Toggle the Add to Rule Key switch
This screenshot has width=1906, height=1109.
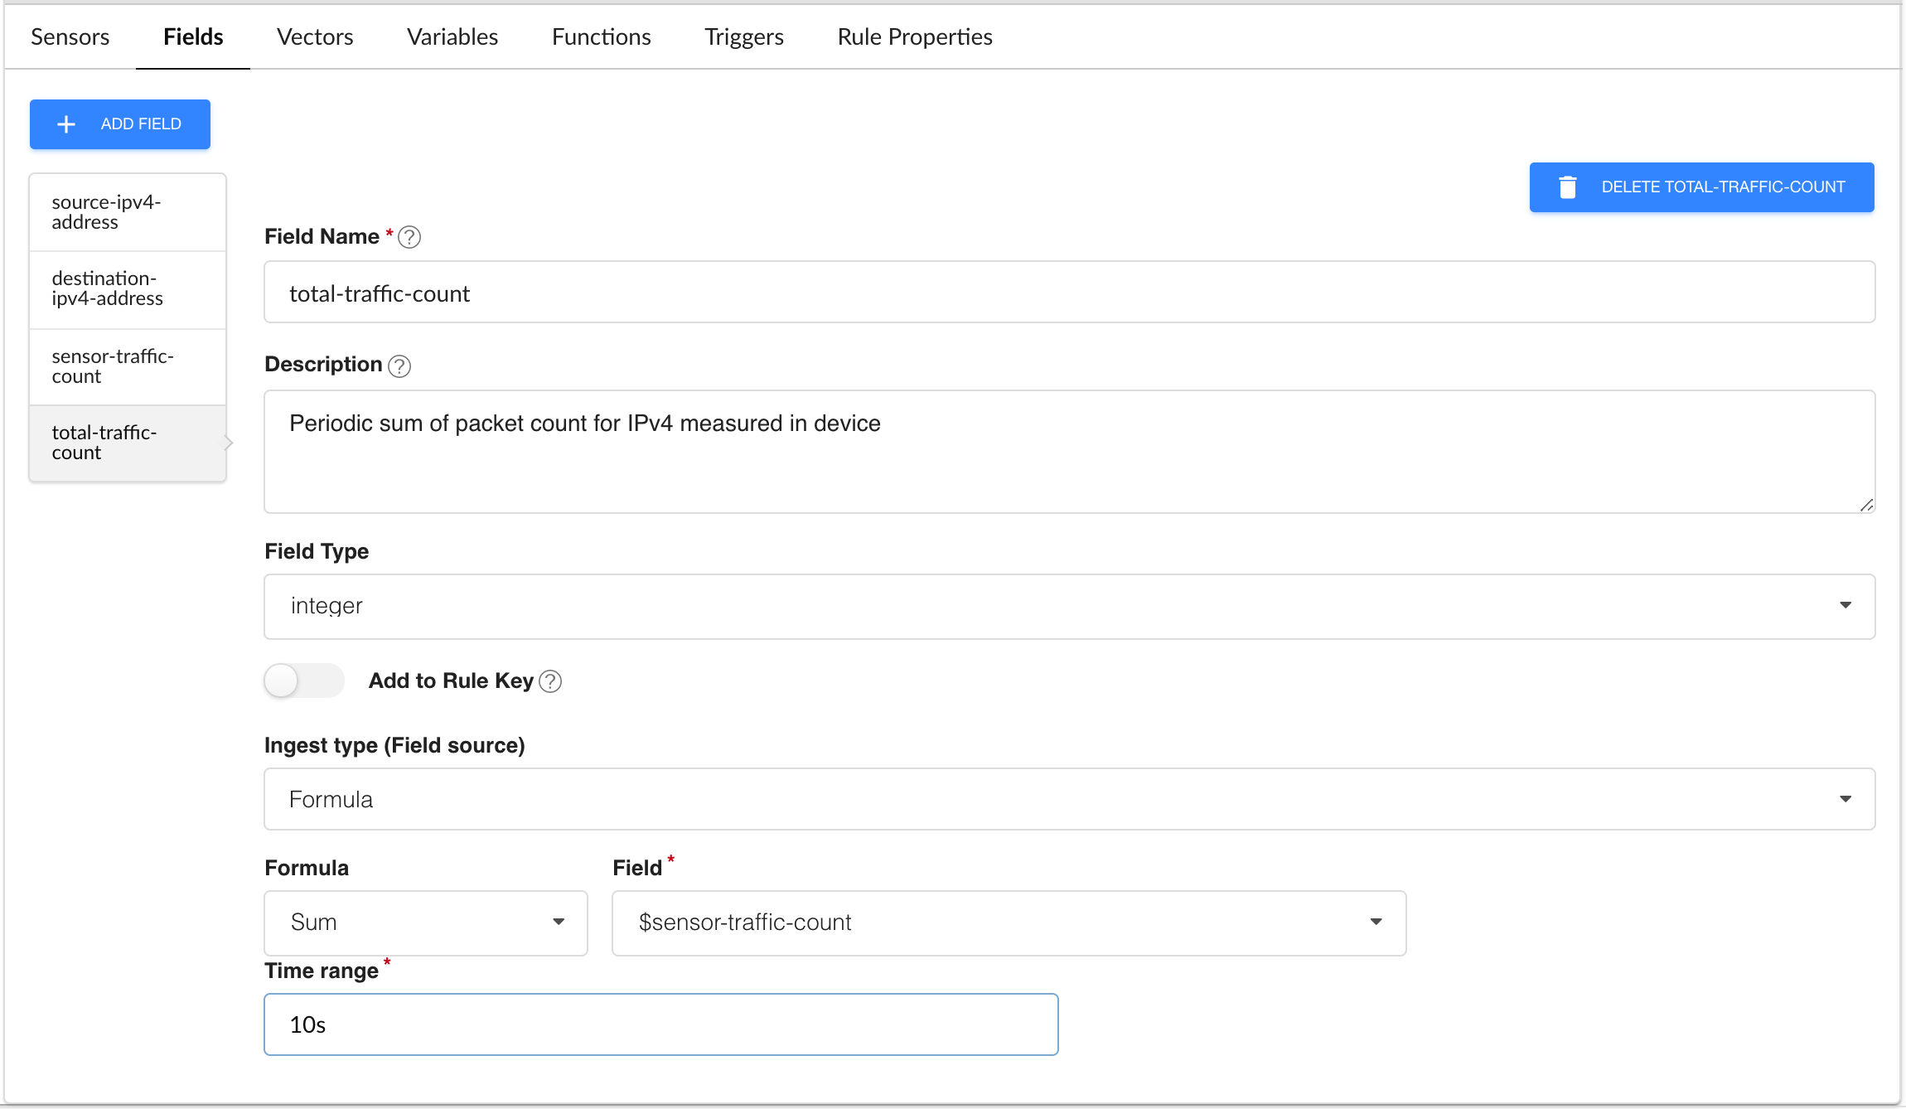(x=303, y=681)
